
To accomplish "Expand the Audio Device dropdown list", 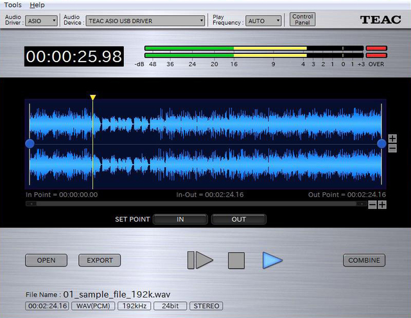I will point(145,21).
